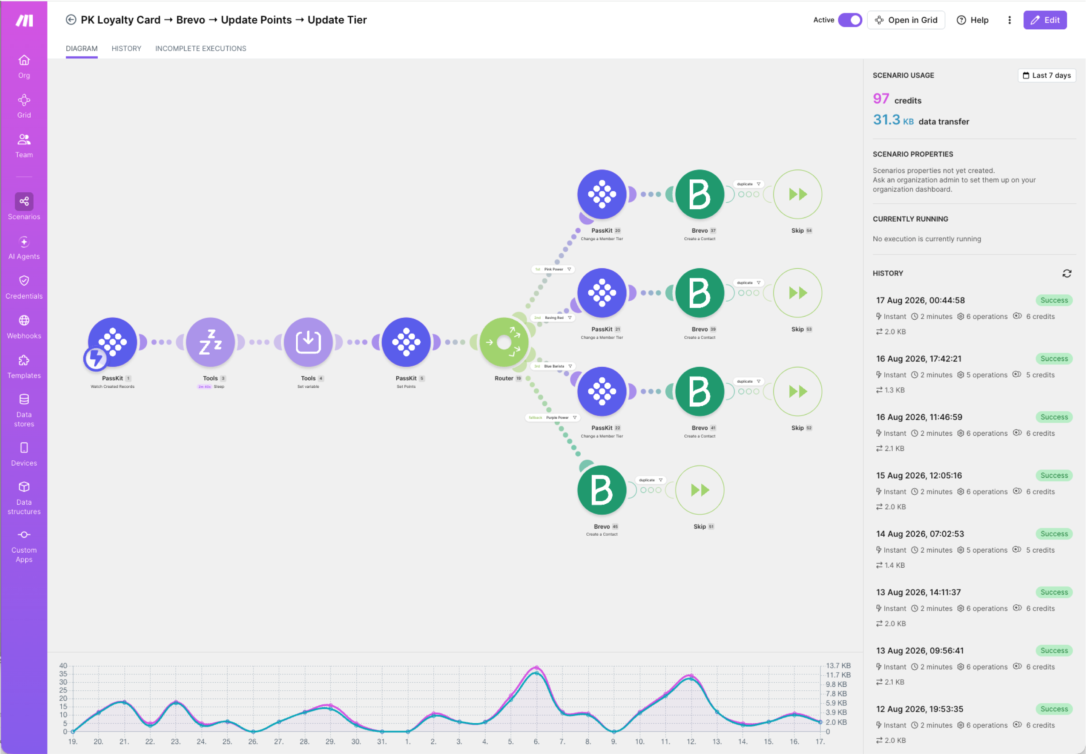Open AI Agents from the sidebar
Image resolution: width=1086 pixels, height=754 pixels.
[x=24, y=248]
